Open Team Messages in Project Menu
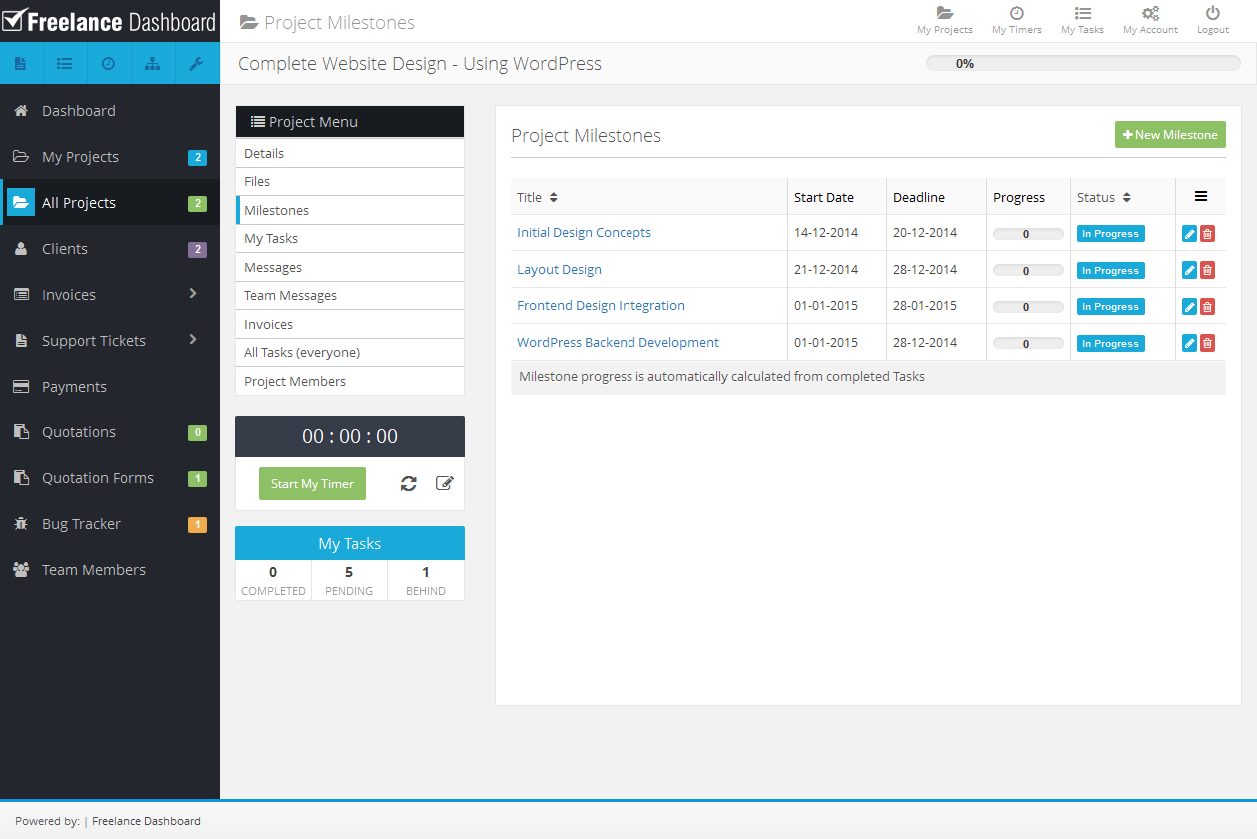 point(290,296)
